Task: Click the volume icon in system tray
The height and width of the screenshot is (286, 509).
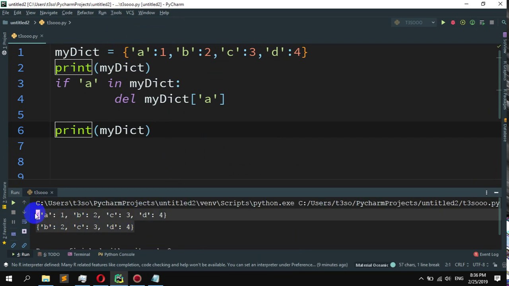Action: click(448, 278)
